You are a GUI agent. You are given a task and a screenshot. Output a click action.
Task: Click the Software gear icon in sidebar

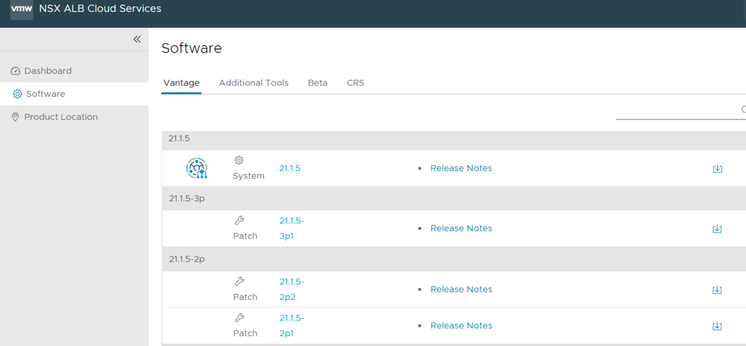tap(17, 94)
